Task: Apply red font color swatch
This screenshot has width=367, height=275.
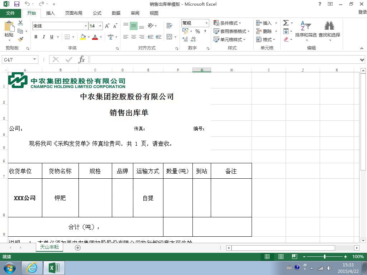Action: [95, 37]
